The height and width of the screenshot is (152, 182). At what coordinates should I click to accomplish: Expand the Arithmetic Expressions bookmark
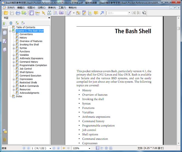tap(14, 59)
